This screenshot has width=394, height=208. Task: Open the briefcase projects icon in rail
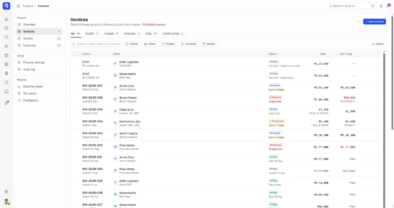tap(6, 55)
